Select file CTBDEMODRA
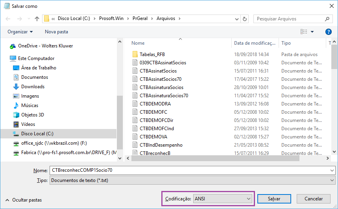 (x=155, y=104)
